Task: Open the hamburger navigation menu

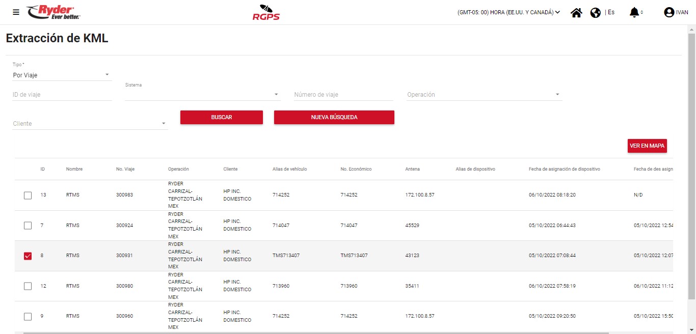Action: pyautogui.click(x=16, y=12)
